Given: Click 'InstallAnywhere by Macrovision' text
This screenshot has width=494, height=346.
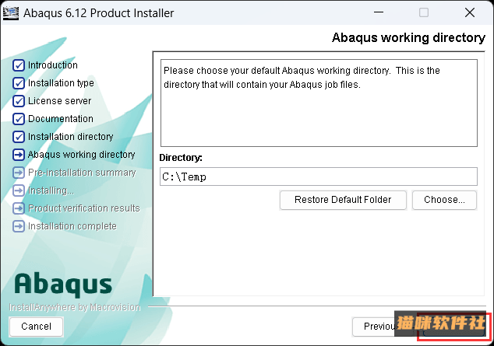Looking at the screenshot, I should click(x=75, y=307).
